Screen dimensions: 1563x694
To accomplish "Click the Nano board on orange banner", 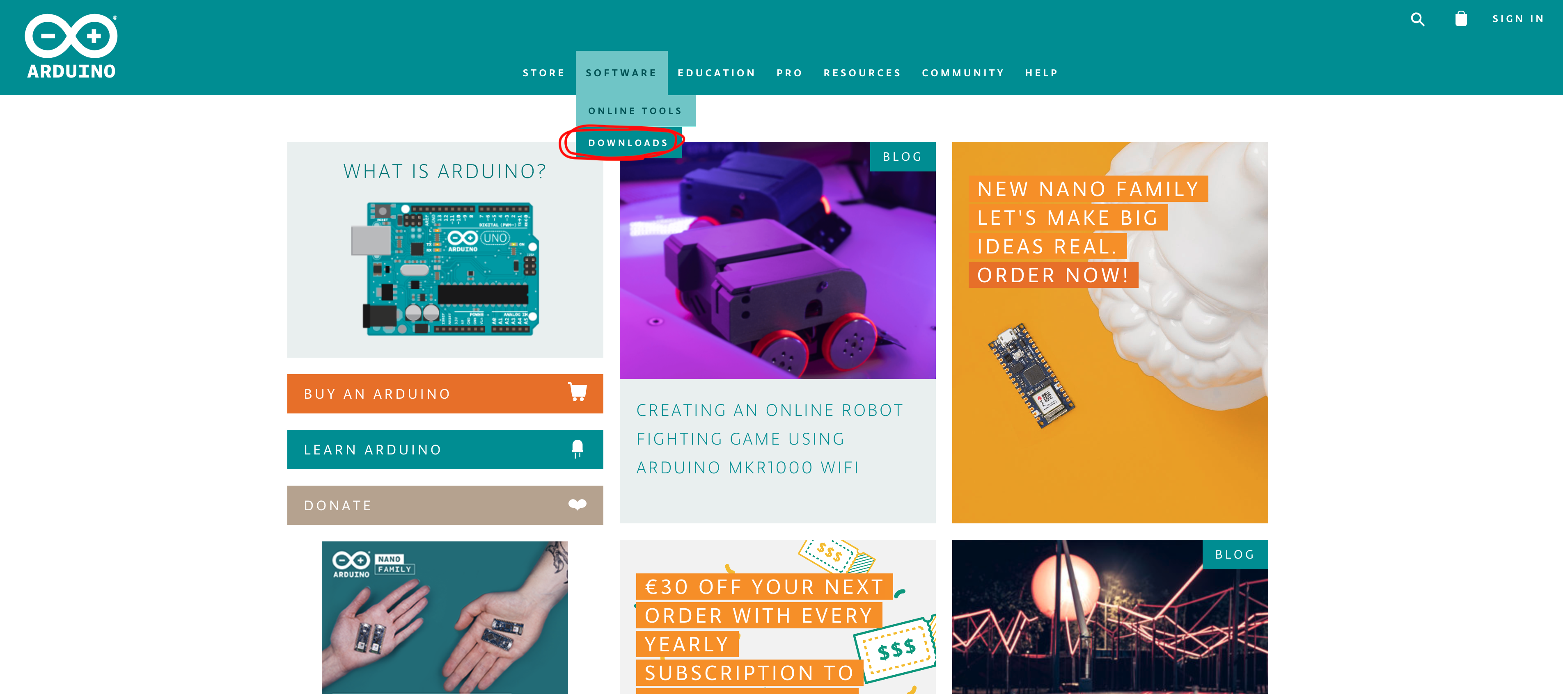I will click(x=1031, y=376).
